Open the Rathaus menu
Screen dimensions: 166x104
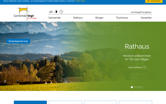(x=78, y=18)
